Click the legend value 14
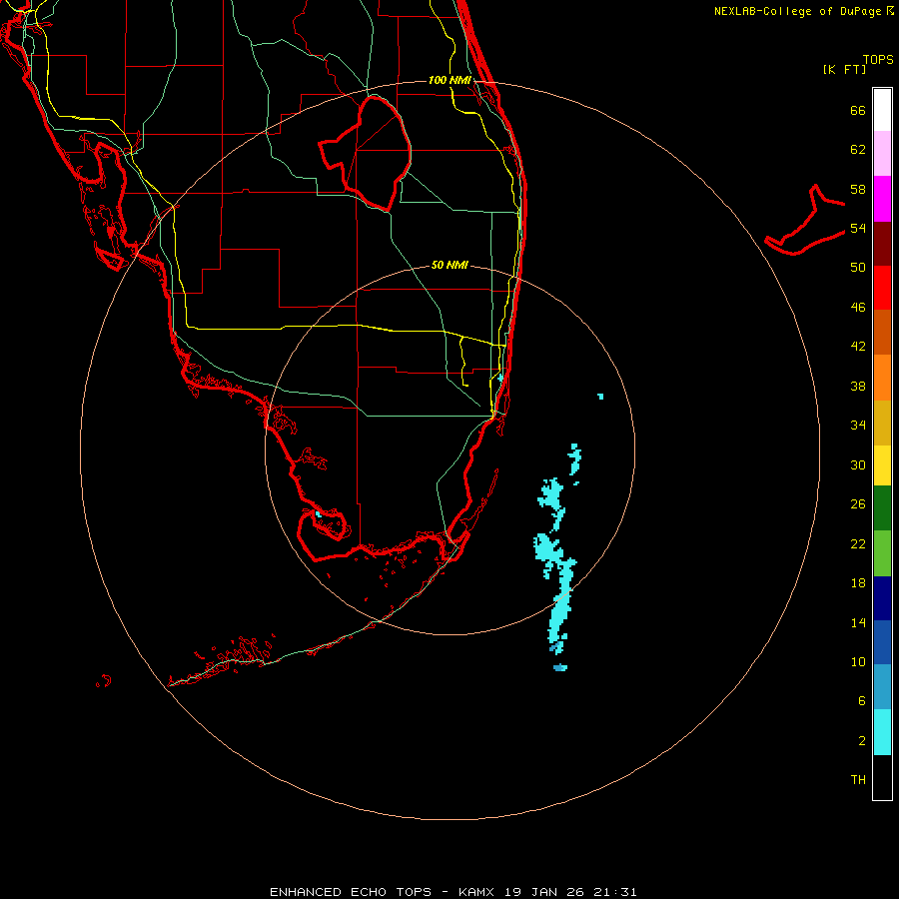Screen dimensions: 899x899 [x=858, y=622]
